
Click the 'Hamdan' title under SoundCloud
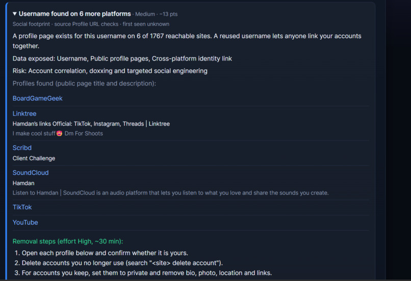[23, 183]
